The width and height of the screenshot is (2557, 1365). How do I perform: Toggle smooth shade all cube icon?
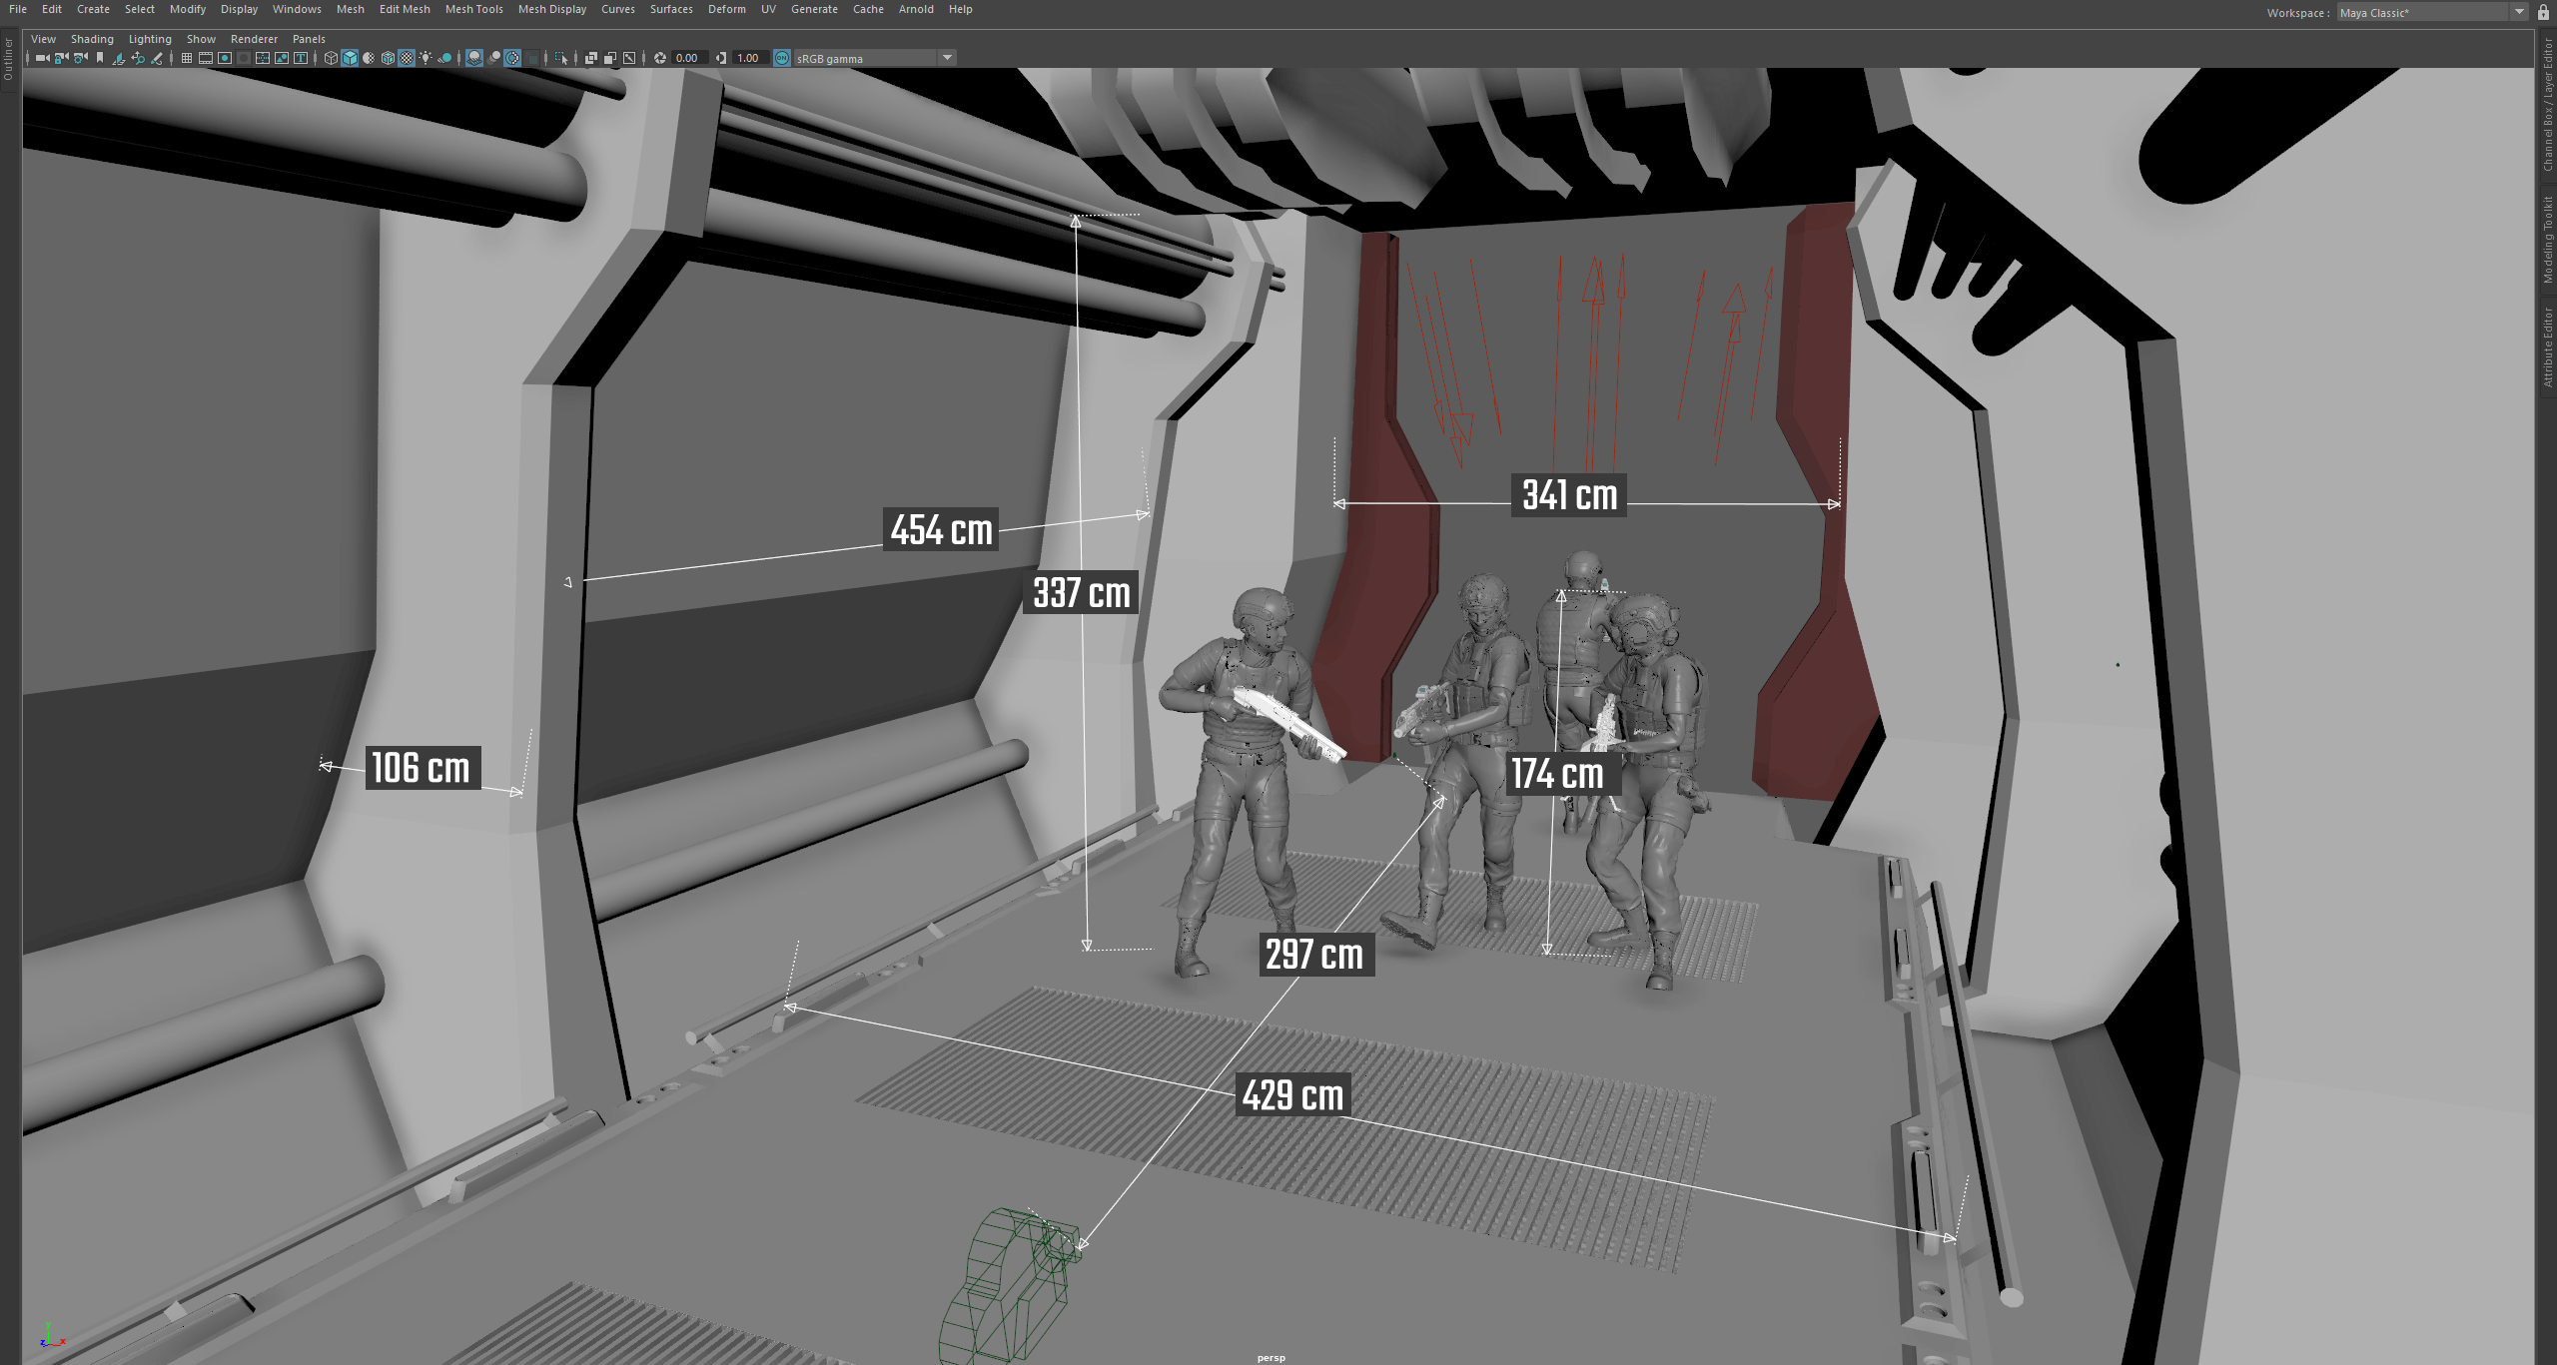pos(350,58)
